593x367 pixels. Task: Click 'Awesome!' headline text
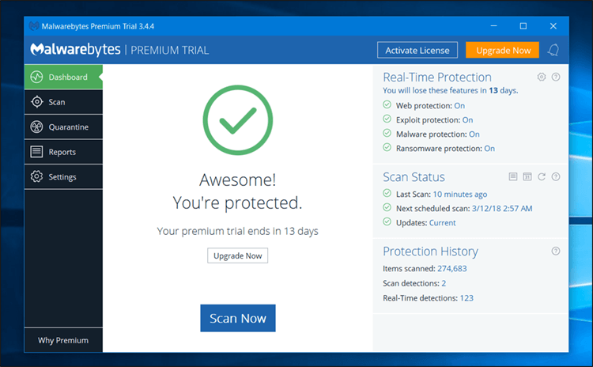[237, 180]
